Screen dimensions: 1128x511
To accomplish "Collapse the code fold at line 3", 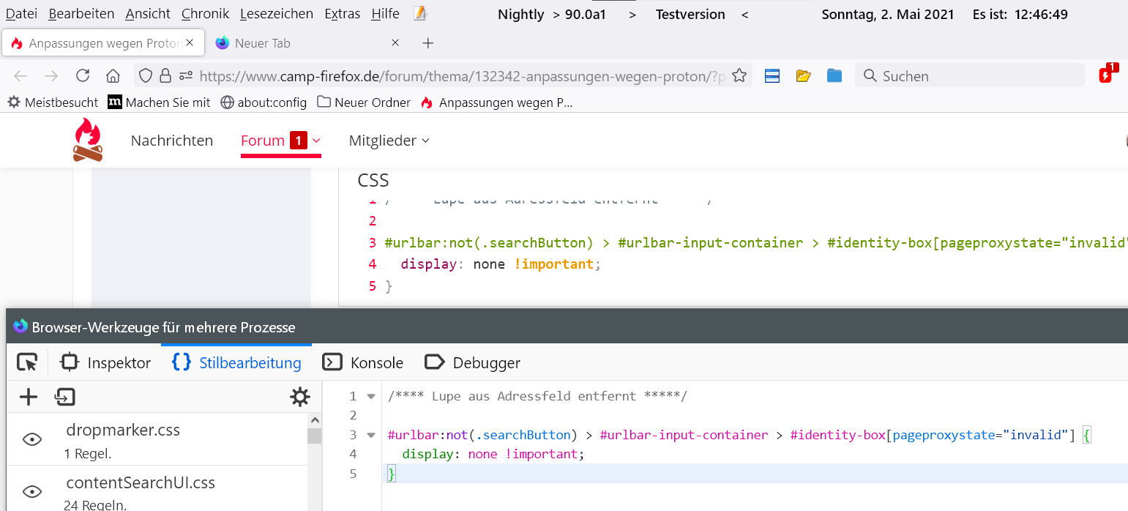I will tap(371, 435).
